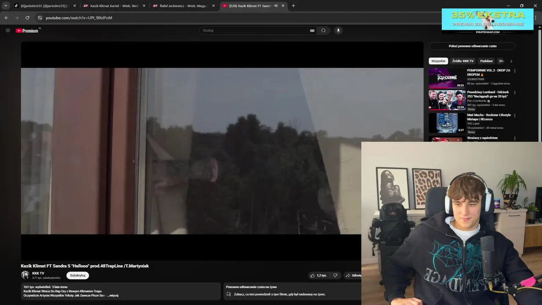
Task: Open the YouTube hamburger guide menu
Action: click(x=8, y=30)
